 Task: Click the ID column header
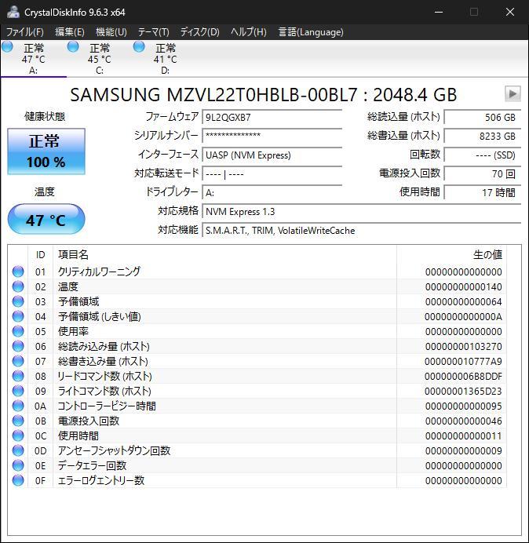41,255
